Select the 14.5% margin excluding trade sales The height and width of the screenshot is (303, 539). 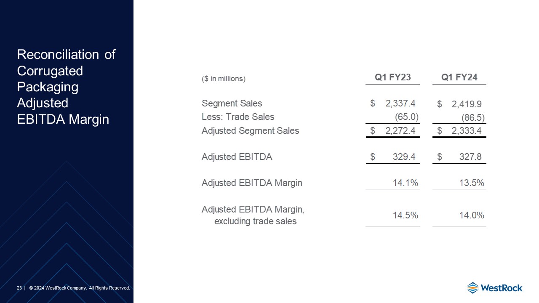pos(405,215)
